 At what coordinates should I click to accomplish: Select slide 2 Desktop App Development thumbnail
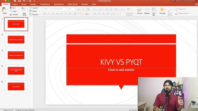16,40
